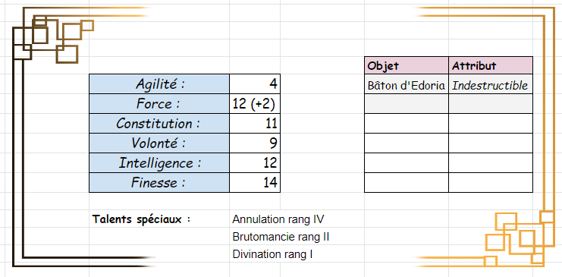Select the Objet header cell

pos(407,66)
